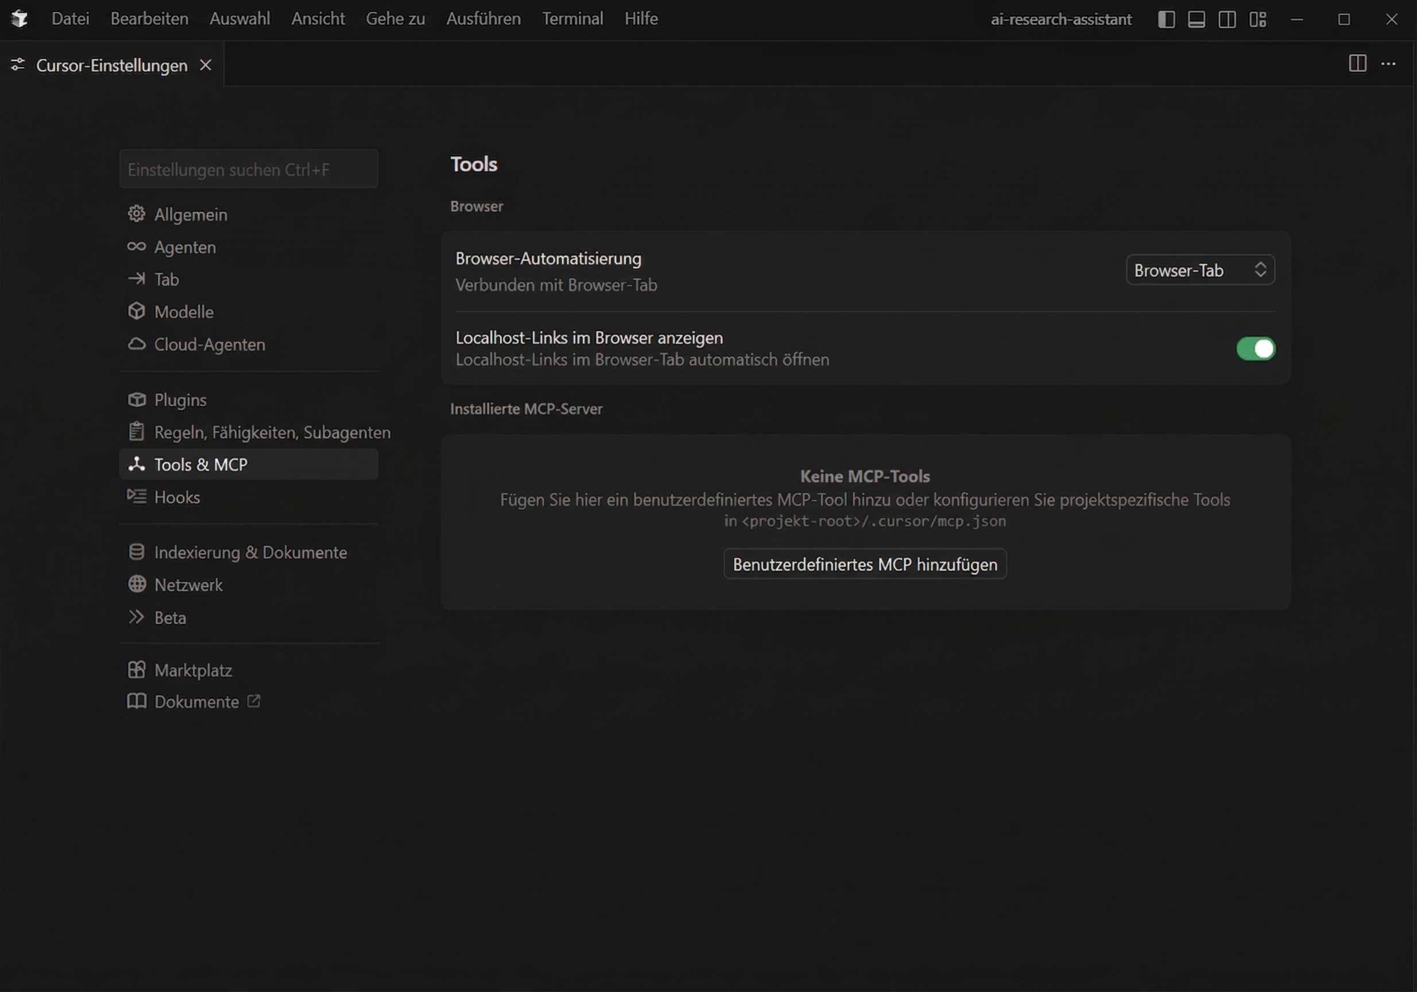Open Allgemein settings via gear icon

[x=137, y=214]
